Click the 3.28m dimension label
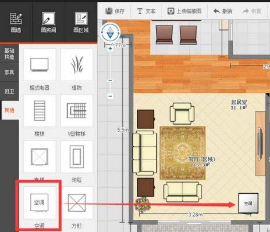Image resolution: width=270 pixels, height=232 pixels. point(196,215)
